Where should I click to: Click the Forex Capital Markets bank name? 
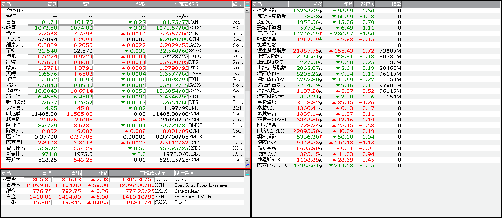click(x=195, y=197)
